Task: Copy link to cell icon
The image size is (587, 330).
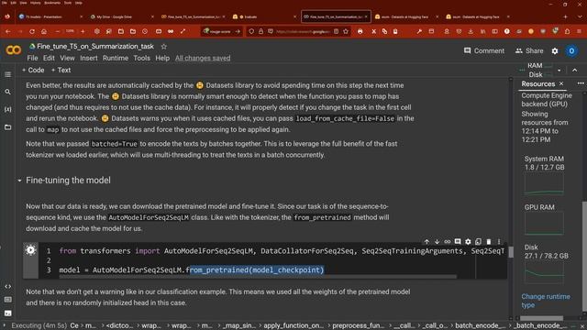Action: (x=447, y=242)
